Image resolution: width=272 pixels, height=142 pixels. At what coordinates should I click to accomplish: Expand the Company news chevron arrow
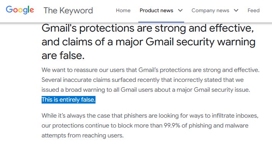[236, 11]
